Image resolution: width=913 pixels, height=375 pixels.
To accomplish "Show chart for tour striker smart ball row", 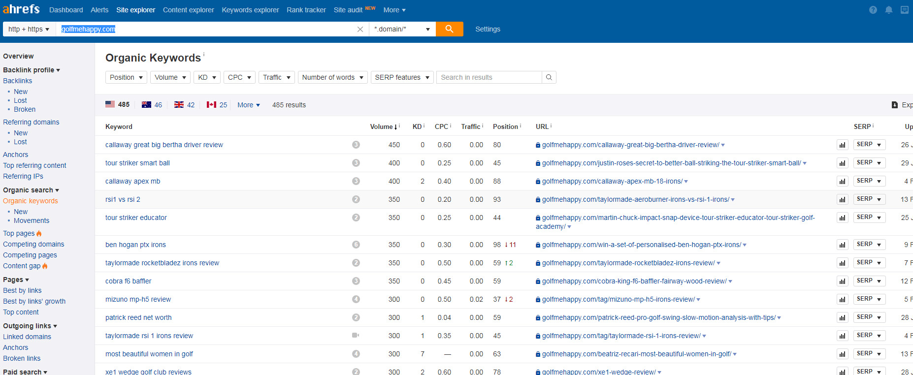I will click(843, 163).
